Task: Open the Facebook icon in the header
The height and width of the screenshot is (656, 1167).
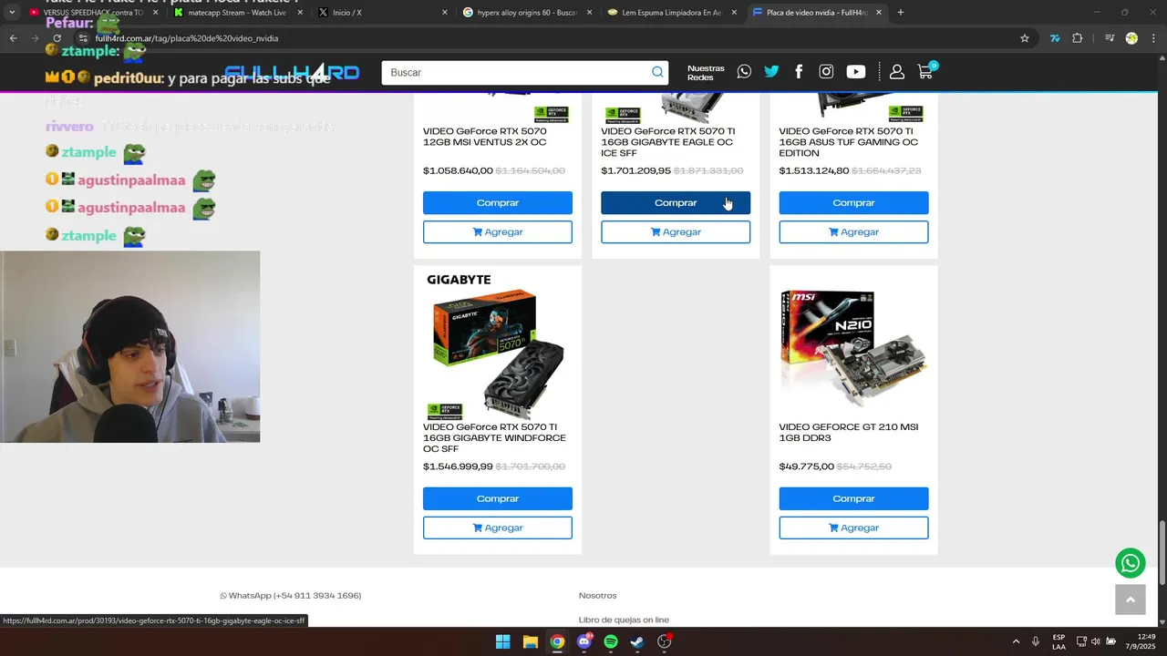Action: (x=799, y=71)
